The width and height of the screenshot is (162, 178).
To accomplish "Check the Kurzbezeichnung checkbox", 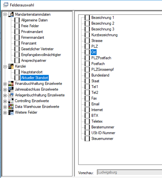I will (x=87, y=35).
